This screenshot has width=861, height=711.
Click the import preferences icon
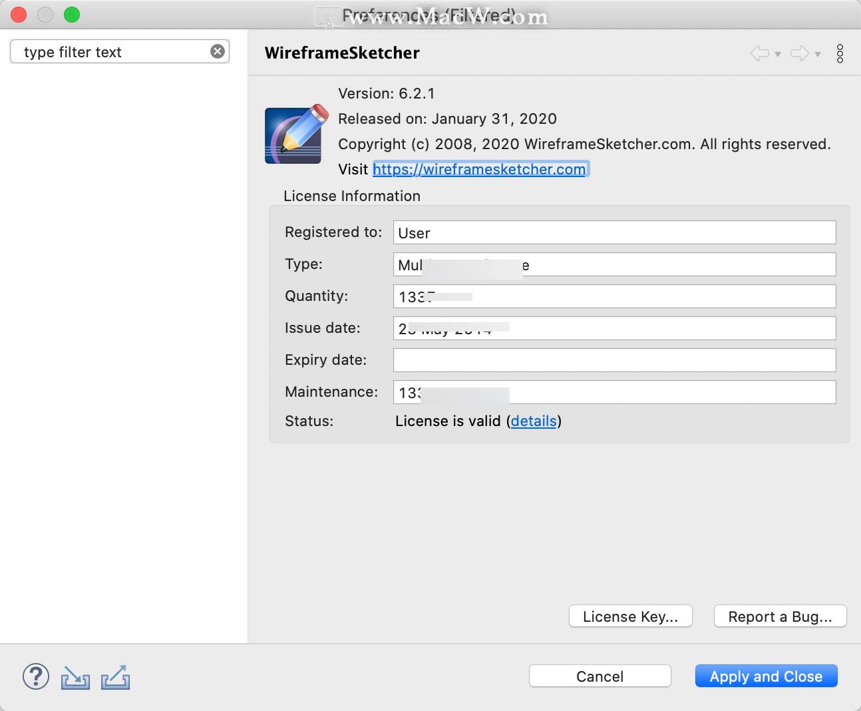[x=75, y=678]
